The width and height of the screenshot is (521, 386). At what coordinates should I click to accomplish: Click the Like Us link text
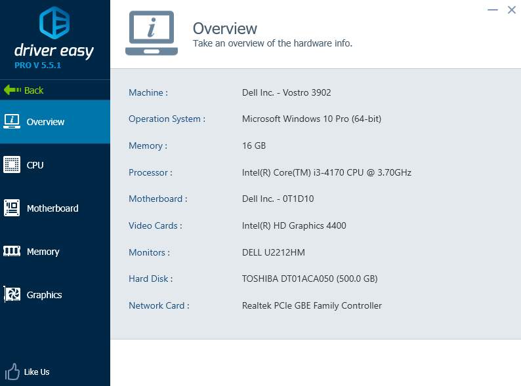coord(37,372)
